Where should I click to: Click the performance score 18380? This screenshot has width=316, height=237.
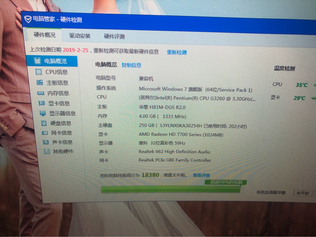(x=151, y=175)
